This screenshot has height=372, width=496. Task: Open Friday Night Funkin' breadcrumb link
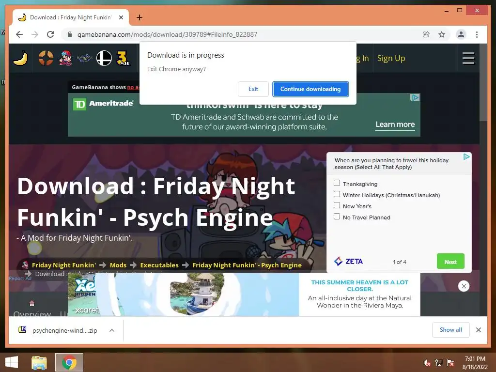[63, 265]
